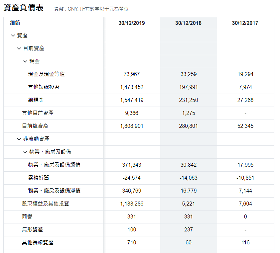Click the 2019 商譽 value 331
The image size is (280, 253).
tap(132, 216)
